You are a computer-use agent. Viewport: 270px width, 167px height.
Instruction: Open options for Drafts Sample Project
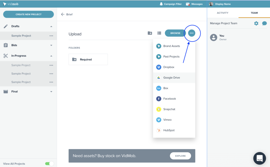51,36
